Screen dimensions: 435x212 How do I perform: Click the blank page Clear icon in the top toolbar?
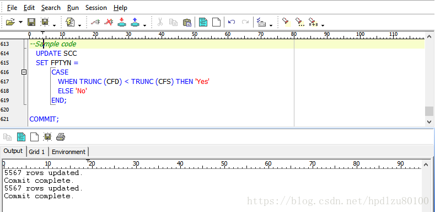(x=216, y=22)
